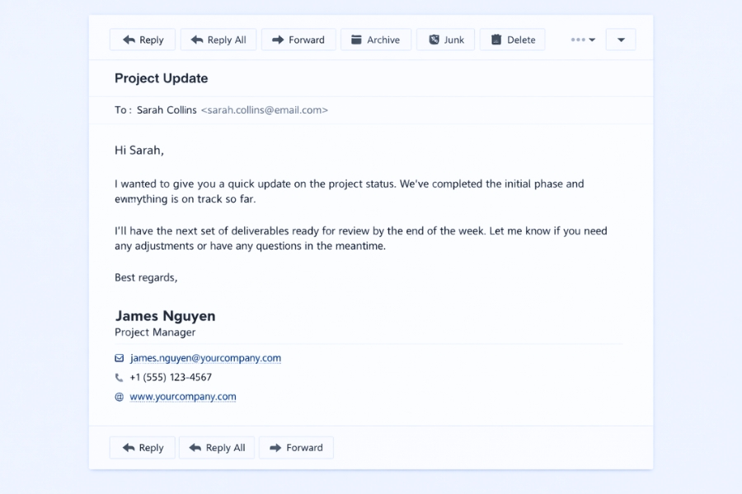Click sarah.collins@email.com recipient address
This screenshot has width=742, height=494.
point(264,110)
